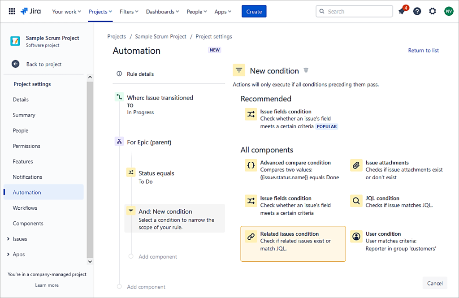
Task: Delete New condition using the trash icon
Action: pyautogui.click(x=306, y=70)
